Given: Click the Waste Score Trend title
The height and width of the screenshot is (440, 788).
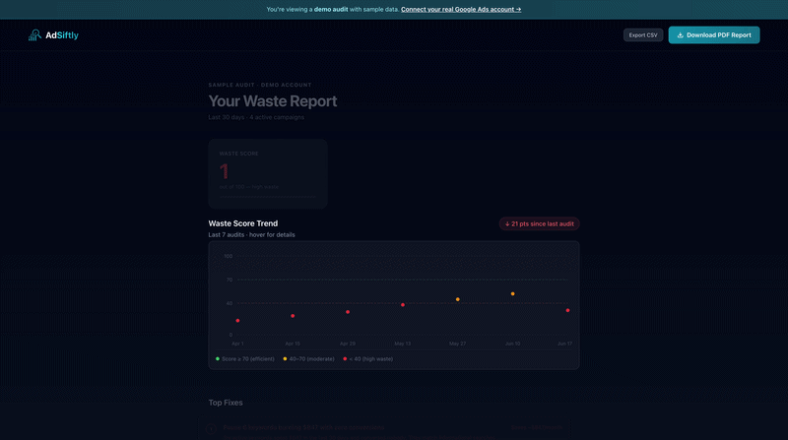Looking at the screenshot, I should tap(242, 223).
